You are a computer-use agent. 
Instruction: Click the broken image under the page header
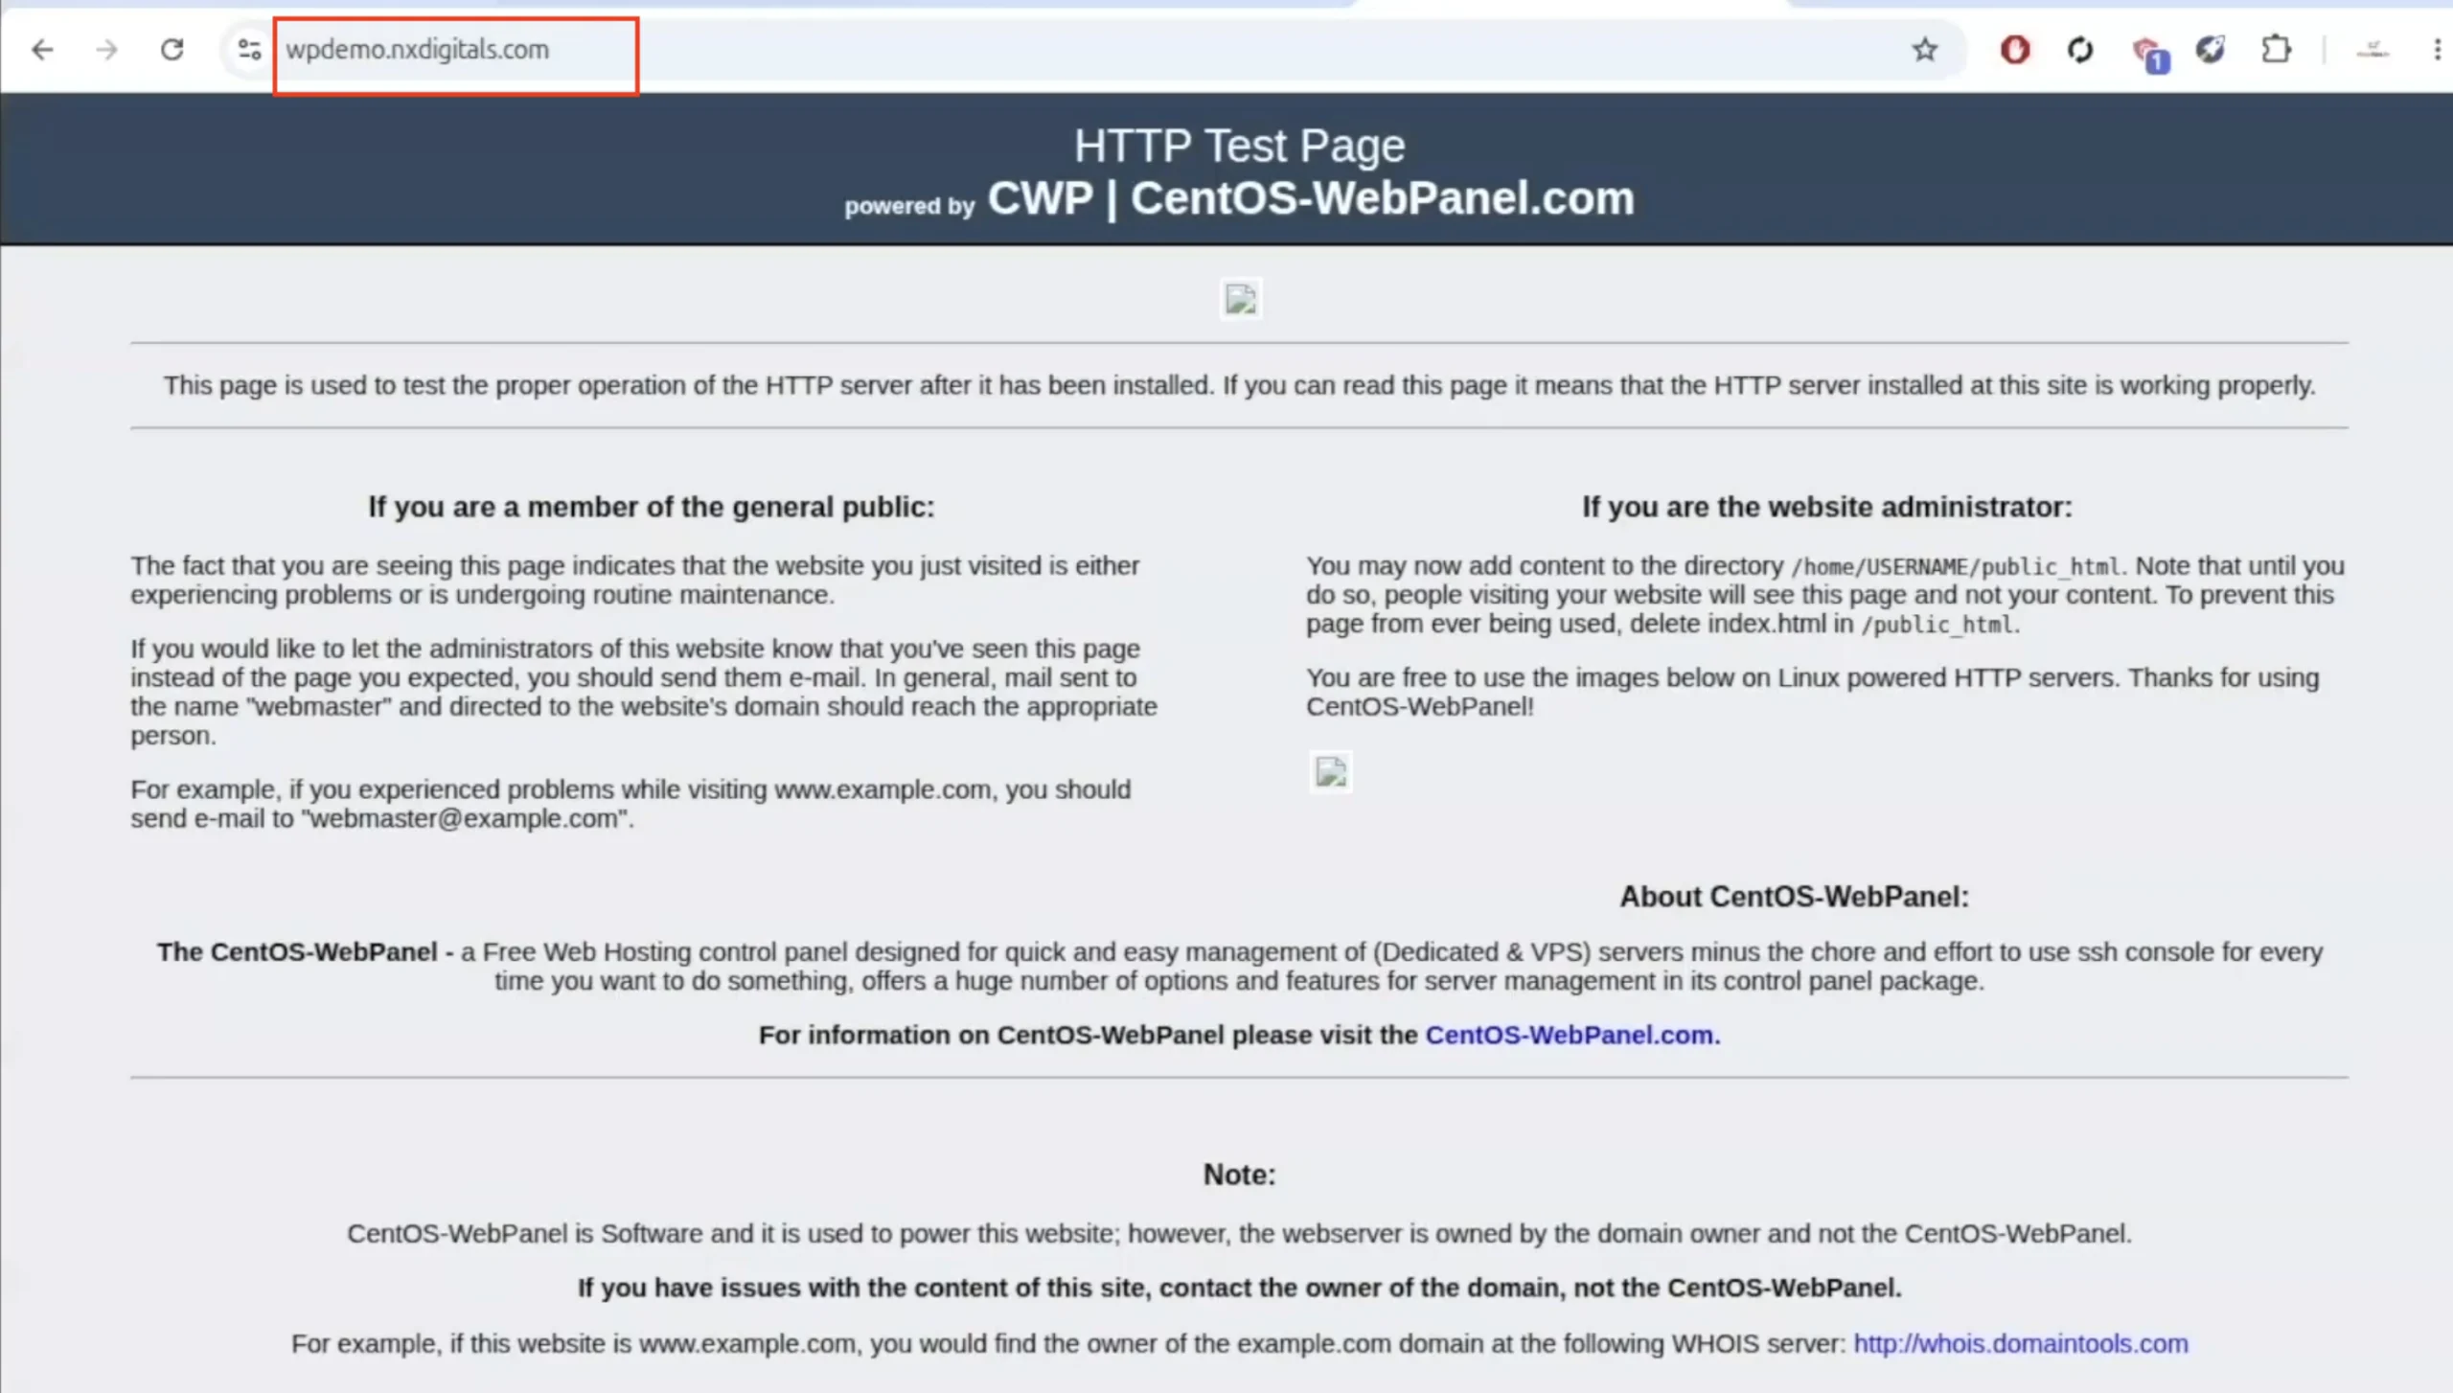click(x=1240, y=299)
